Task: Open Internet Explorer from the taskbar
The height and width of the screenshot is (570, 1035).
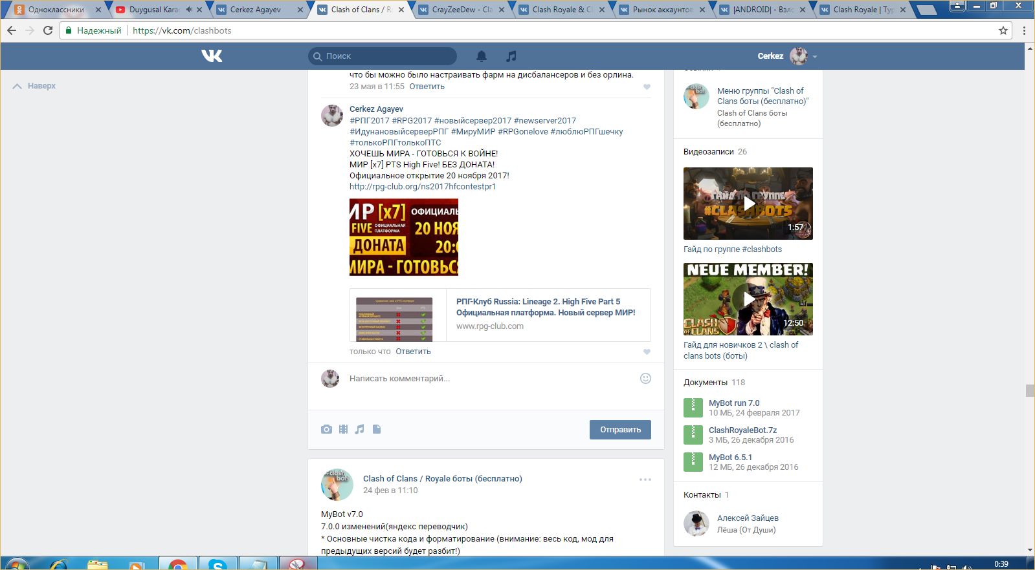Action: tap(58, 564)
